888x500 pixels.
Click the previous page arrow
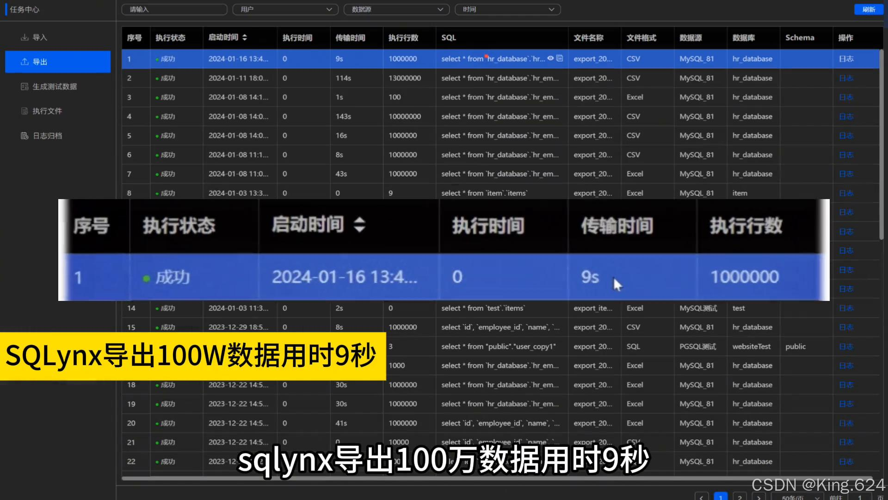click(702, 497)
